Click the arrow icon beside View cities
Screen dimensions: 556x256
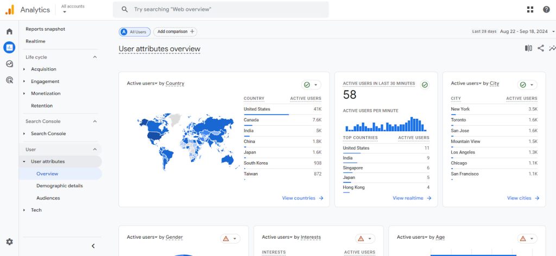tap(537, 199)
